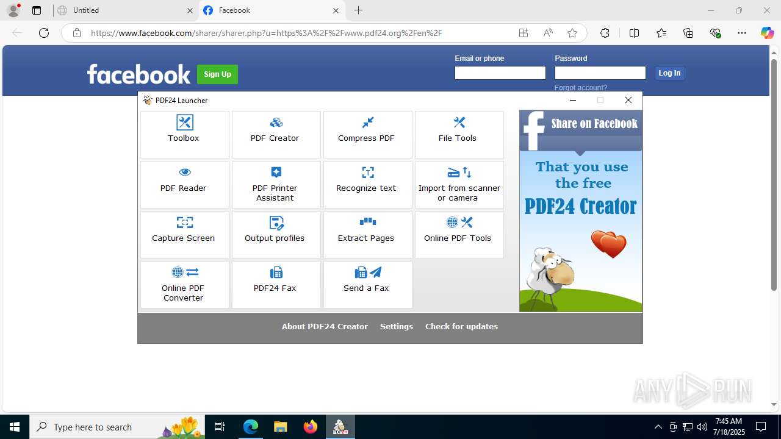781x439 pixels.
Task: Minimize the PDF24 Launcher window
Action: click(572, 100)
